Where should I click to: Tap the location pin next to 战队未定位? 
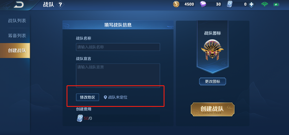coord(105,97)
